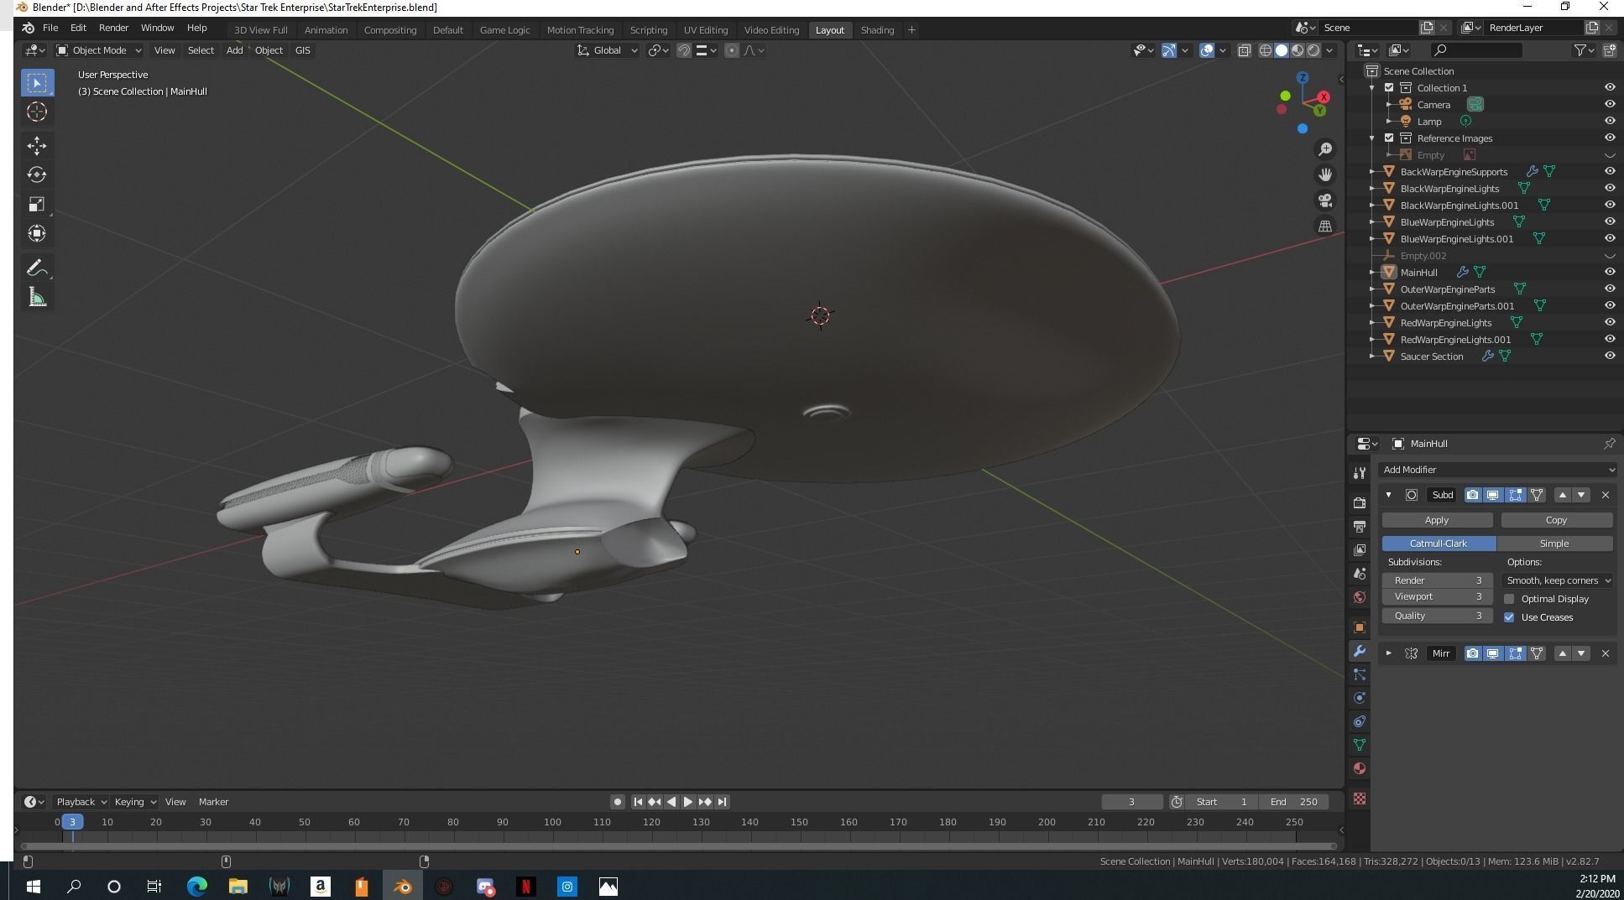Uncheck the Collection 1 checkbox
This screenshot has height=900, width=1624.
(x=1389, y=87)
